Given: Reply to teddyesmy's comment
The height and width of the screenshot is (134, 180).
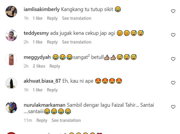Looking at the screenshot, I should (52, 42).
